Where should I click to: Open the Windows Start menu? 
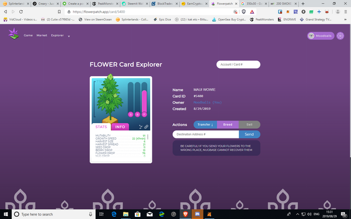[x=5, y=214]
